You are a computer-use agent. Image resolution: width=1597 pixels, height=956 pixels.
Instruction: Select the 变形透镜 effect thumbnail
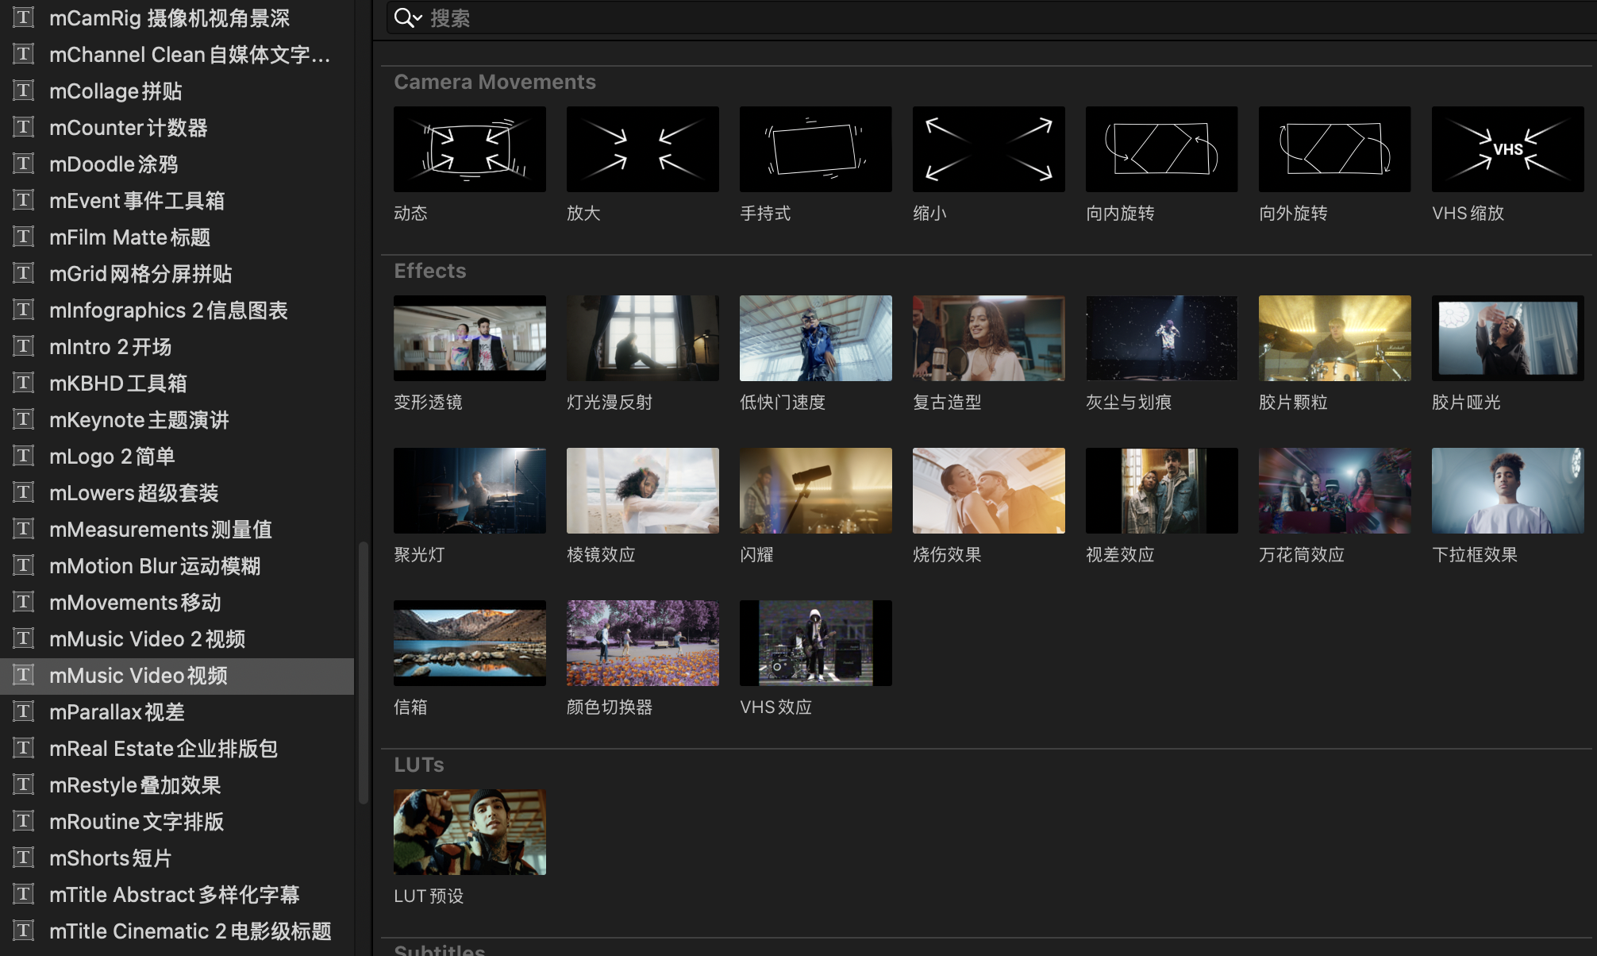(x=470, y=338)
